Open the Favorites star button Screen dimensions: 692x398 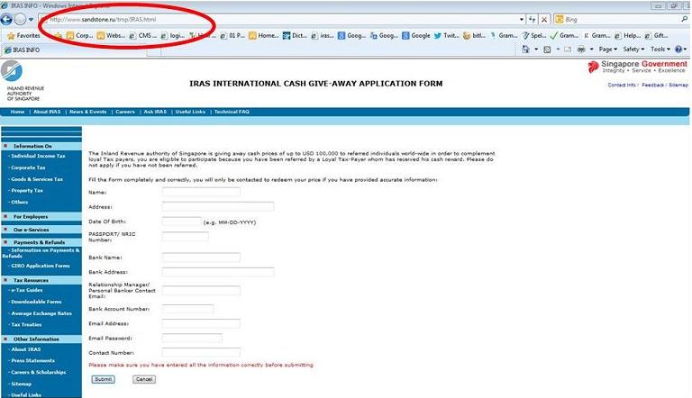coord(23,35)
